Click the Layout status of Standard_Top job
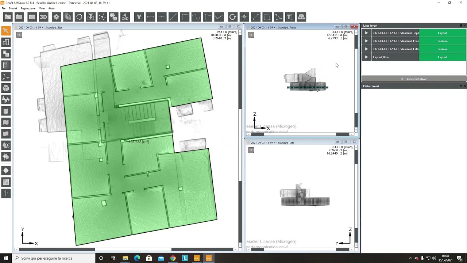 (442, 33)
